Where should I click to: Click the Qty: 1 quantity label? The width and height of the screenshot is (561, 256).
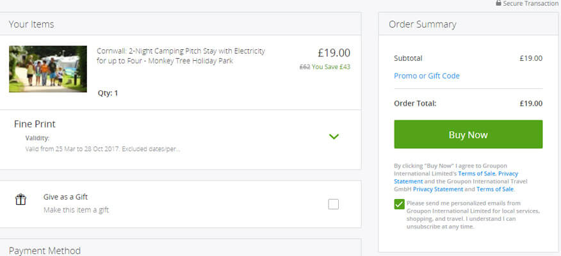point(108,93)
